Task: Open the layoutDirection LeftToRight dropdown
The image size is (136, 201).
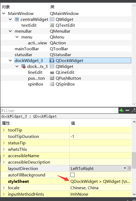Action: click(98, 168)
